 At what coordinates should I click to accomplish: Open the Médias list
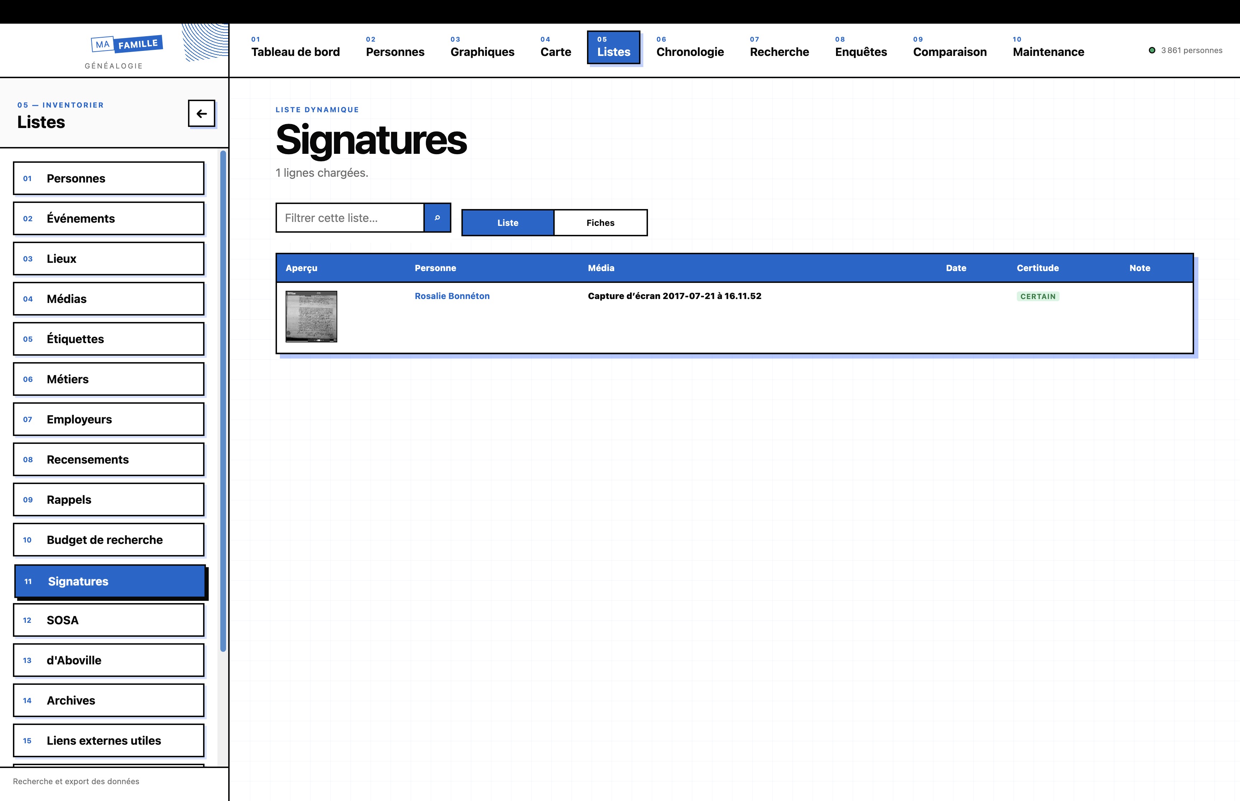click(109, 299)
